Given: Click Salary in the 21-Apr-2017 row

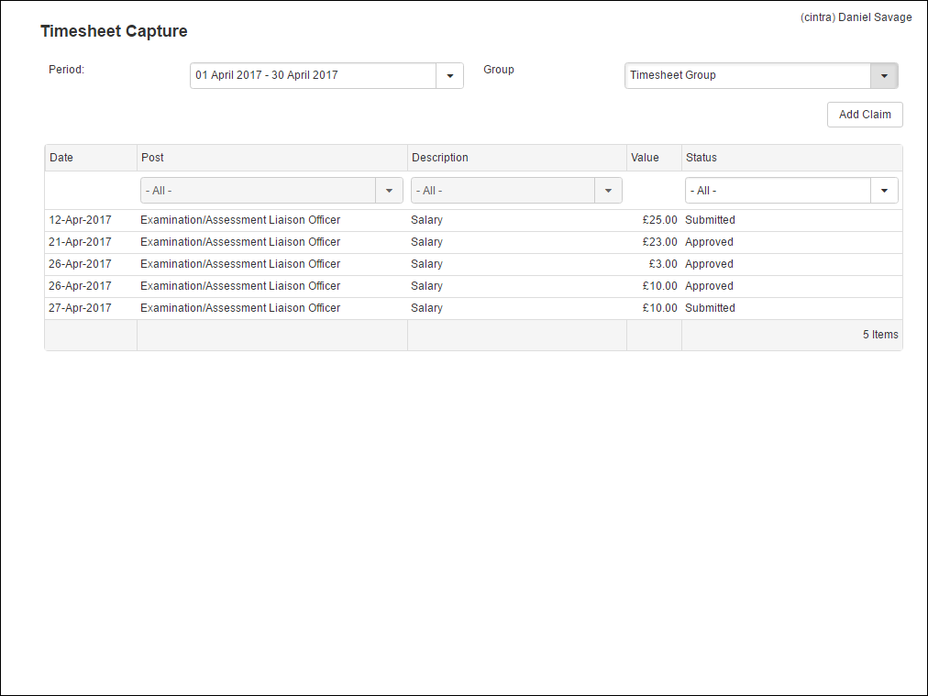Looking at the screenshot, I should (426, 242).
